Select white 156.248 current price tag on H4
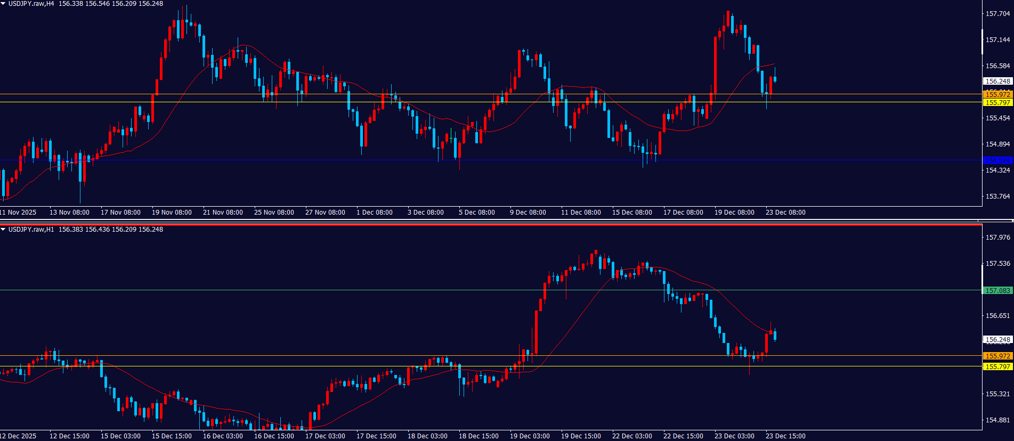 coord(997,81)
